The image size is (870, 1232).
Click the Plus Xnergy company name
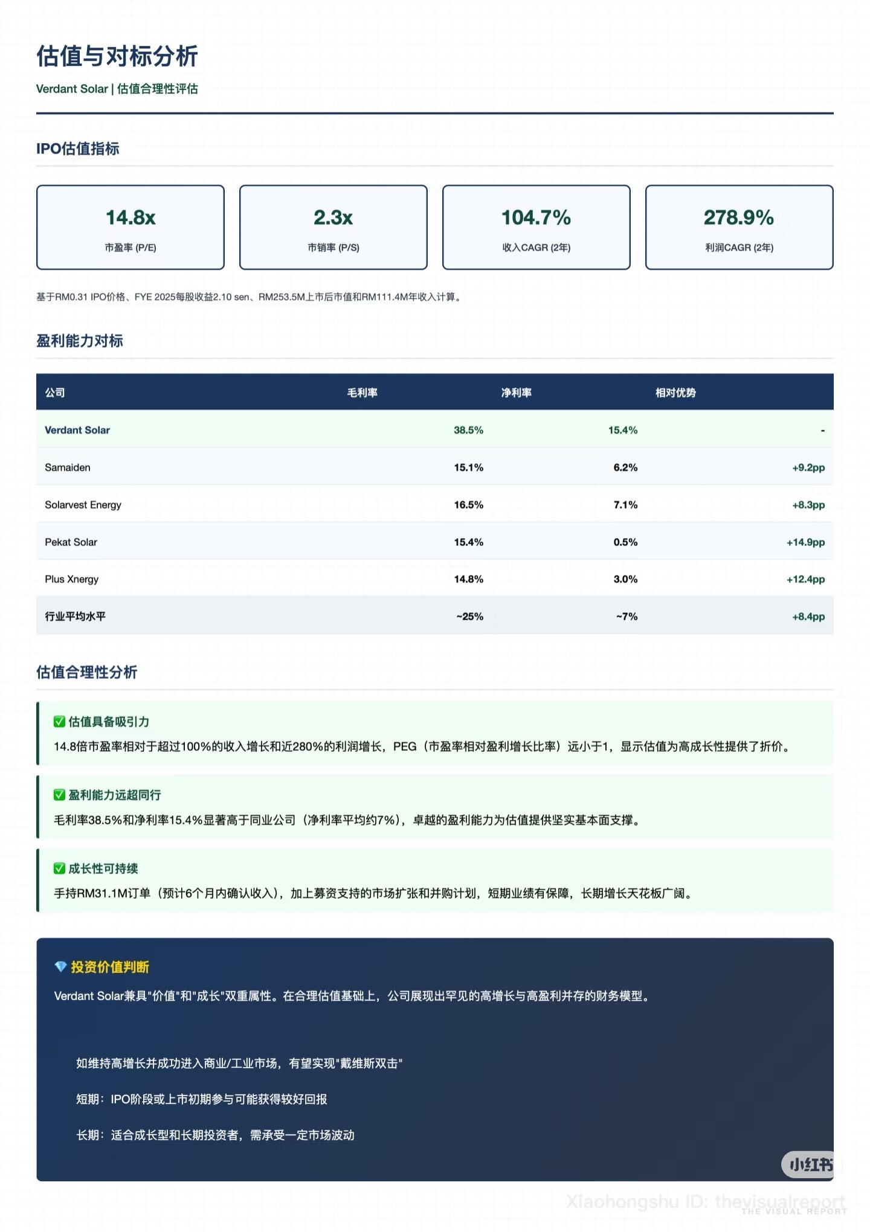click(x=71, y=579)
